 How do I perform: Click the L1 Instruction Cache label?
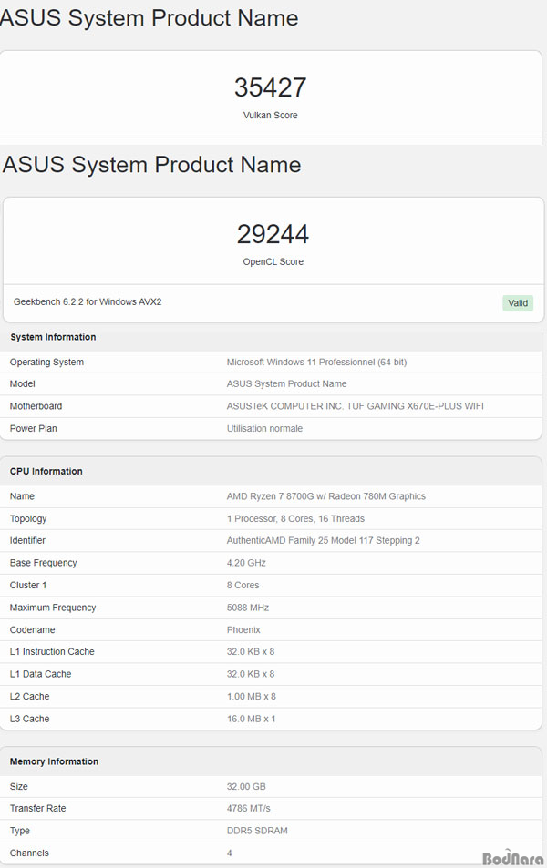52,651
